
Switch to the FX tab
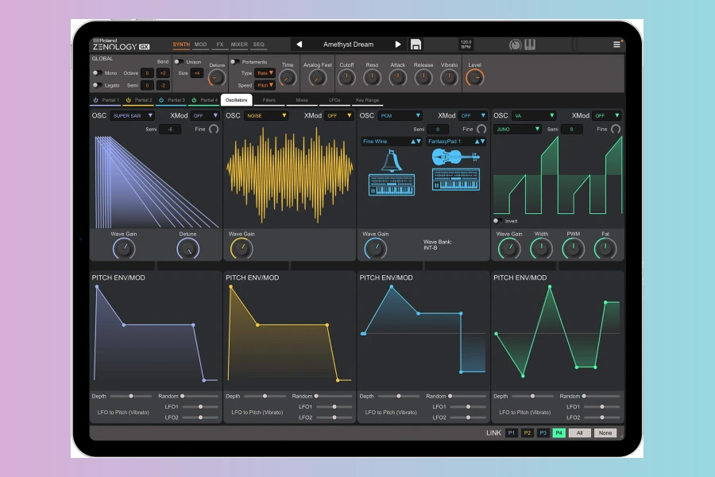(220, 45)
